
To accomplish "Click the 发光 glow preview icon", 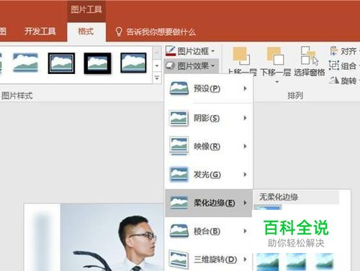I will point(179,174).
